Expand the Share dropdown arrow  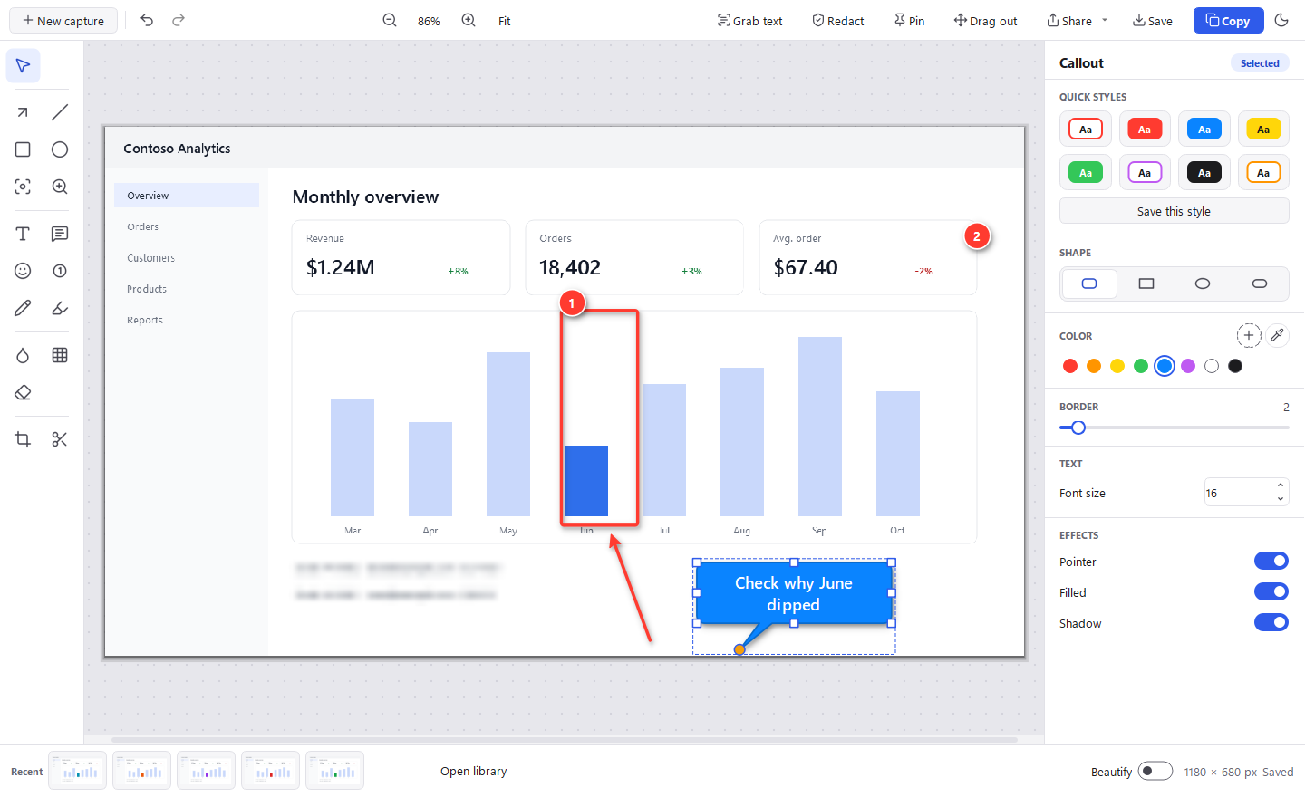point(1105,20)
